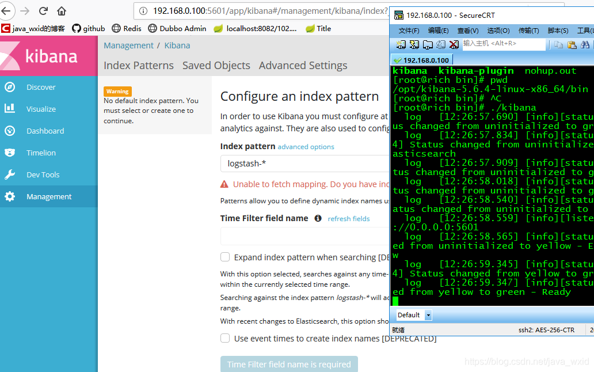Open Dev Tools in Kibana sidebar
This screenshot has width=594, height=372.
49,174
